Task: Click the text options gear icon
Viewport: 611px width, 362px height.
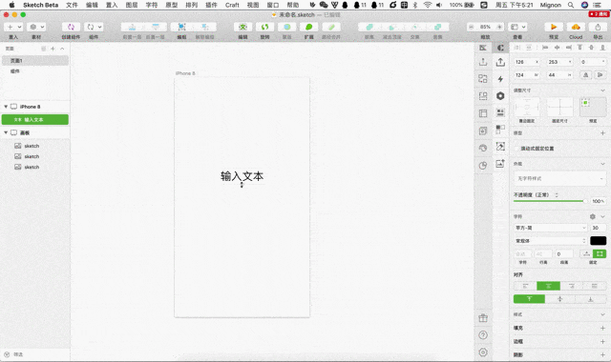Action: coord(593,216)
